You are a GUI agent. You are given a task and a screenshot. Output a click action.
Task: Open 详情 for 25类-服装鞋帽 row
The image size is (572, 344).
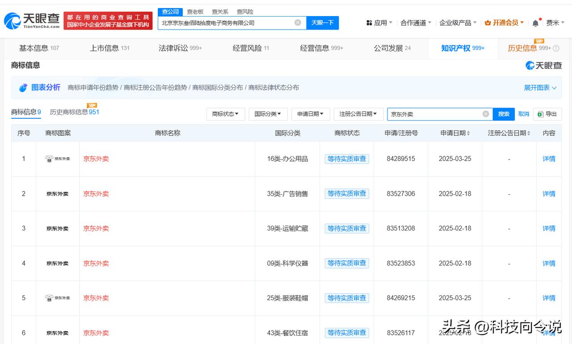(x=549, y=298)
